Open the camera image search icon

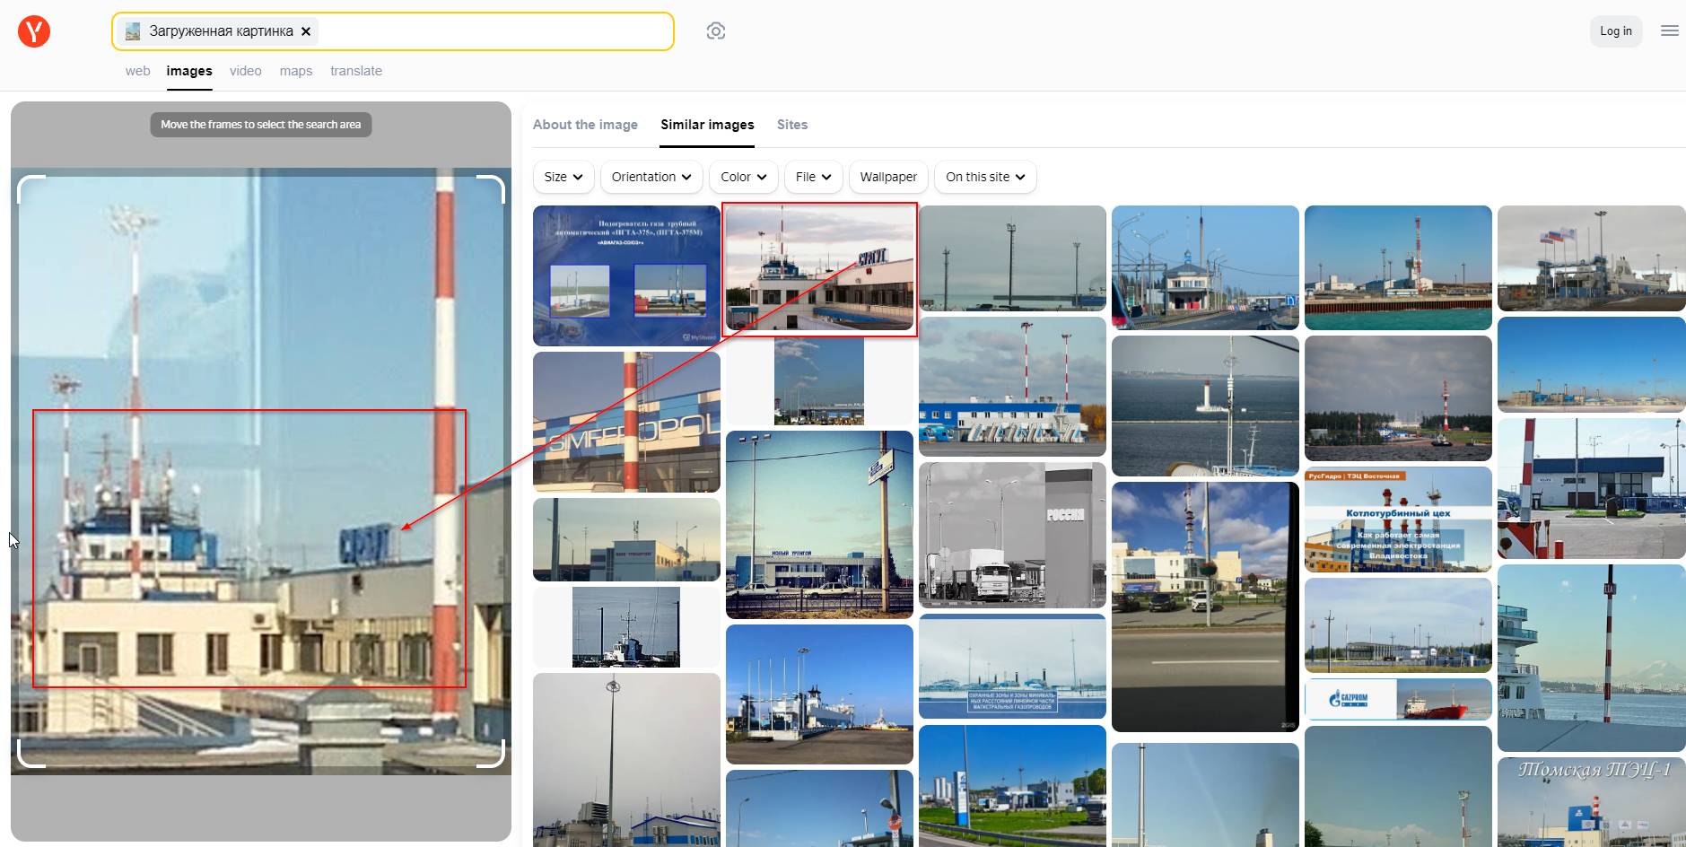(715, 31)
